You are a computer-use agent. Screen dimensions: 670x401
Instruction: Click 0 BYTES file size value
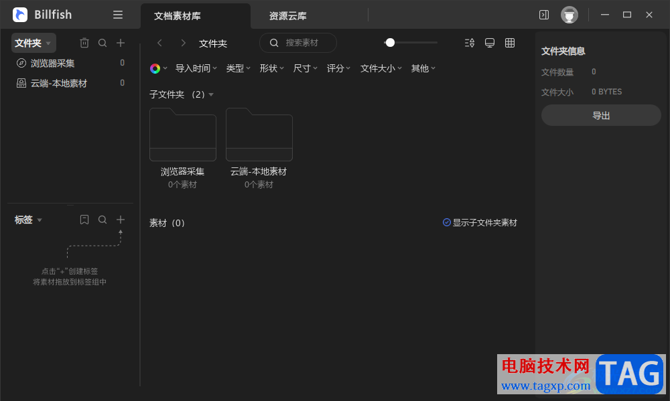point(607,92)
